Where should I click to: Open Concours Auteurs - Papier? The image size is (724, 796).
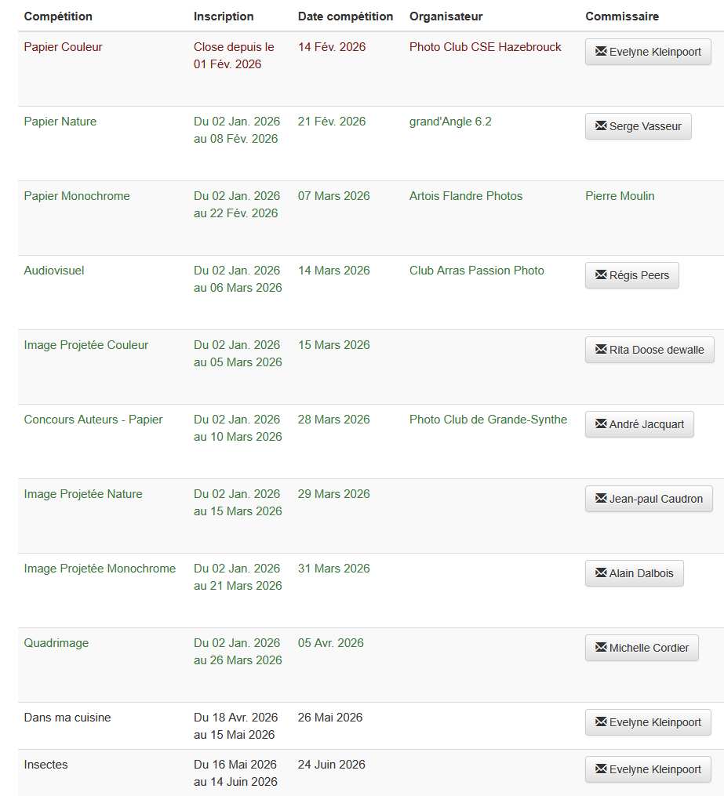coord(93,420)
